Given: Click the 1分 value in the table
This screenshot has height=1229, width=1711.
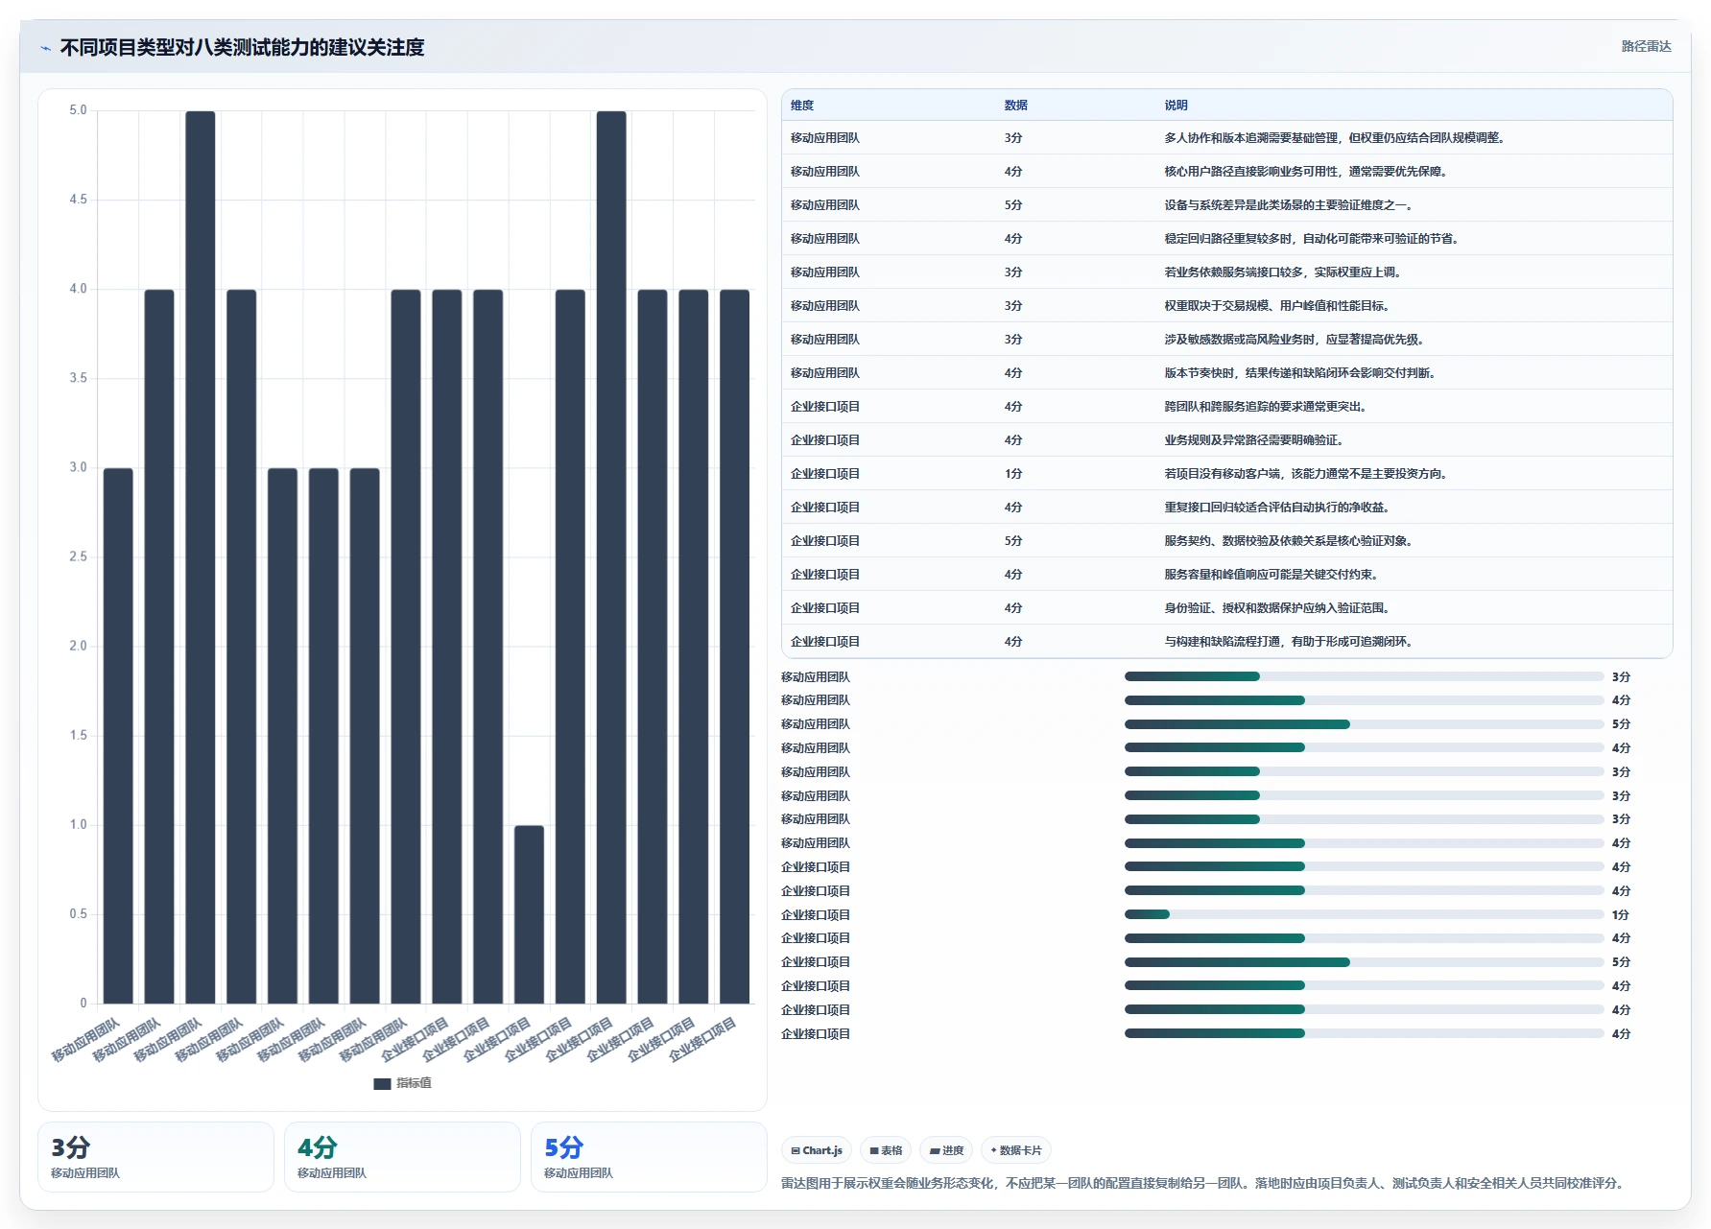Looking at the screenshot, I should (x=1013, y=474).
